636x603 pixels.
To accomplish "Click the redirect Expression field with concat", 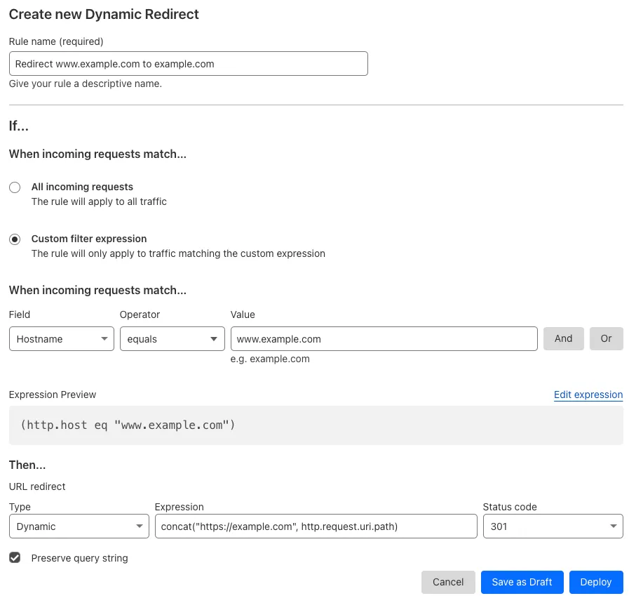I will 316,526.
